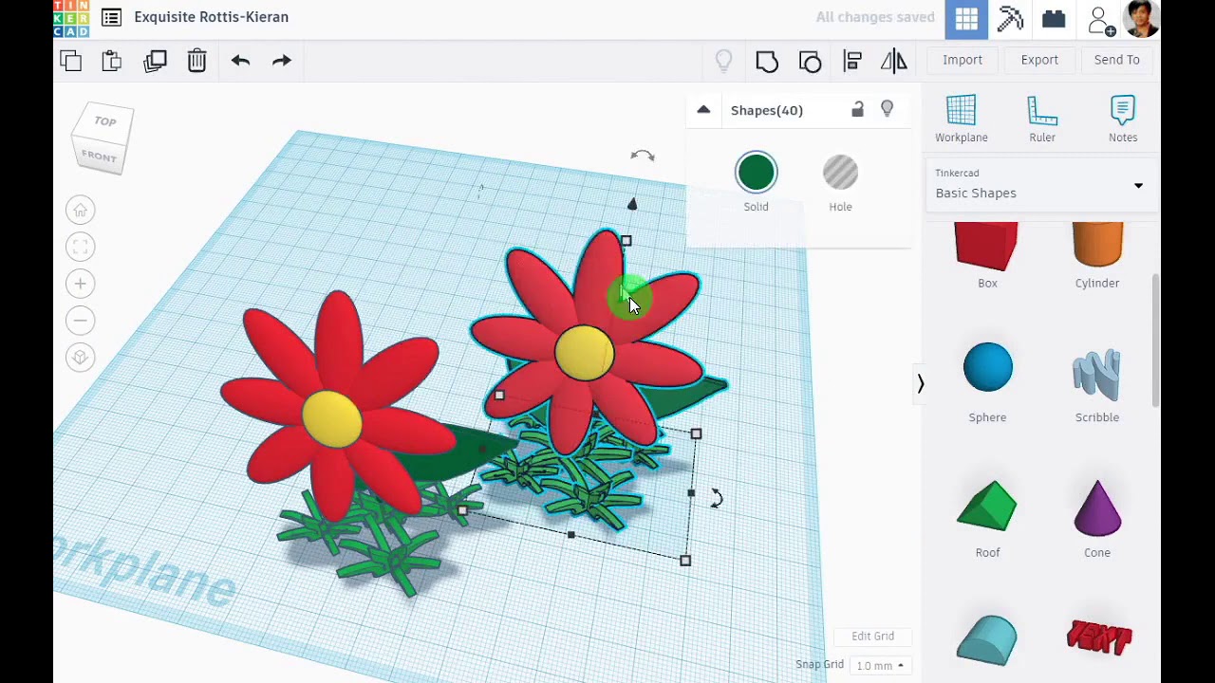The width and height of the screenshot is (1215, 683).
Task: Toggle the show all lightbulb in toolbar
Action: click(723, 62)
